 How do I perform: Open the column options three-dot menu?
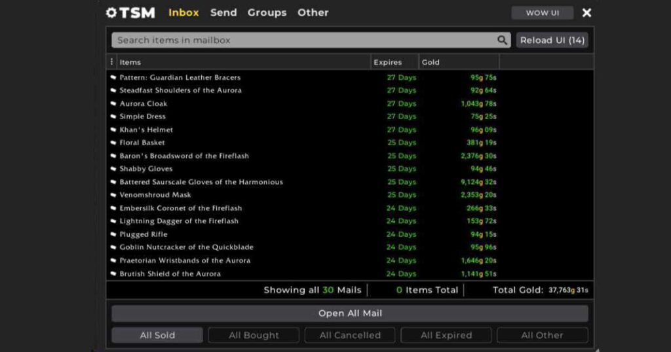click(111, 62)
